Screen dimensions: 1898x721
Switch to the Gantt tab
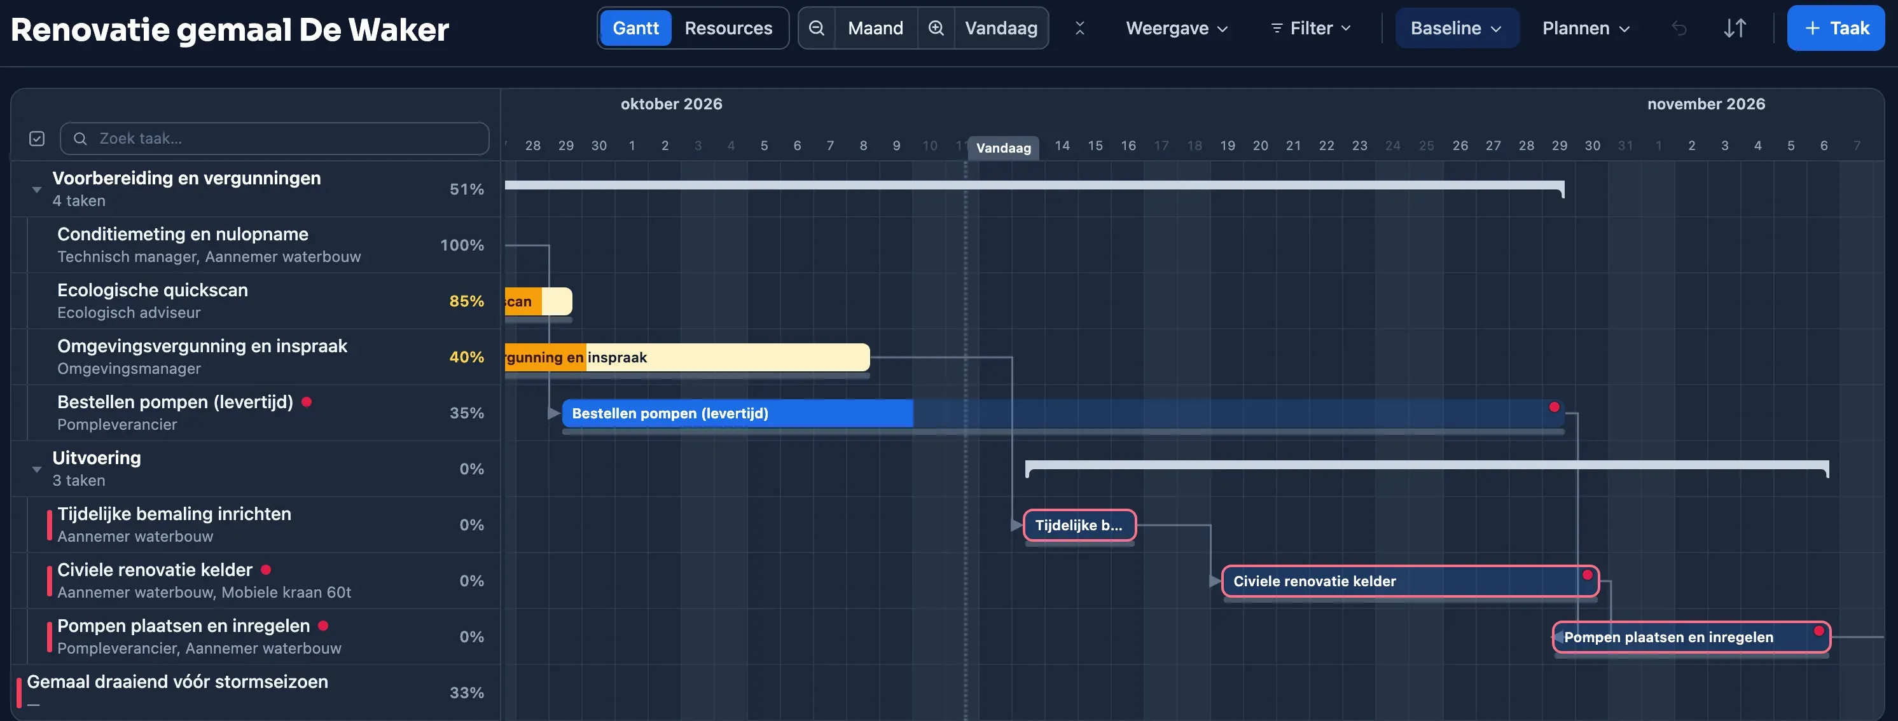tap(635, 28)
